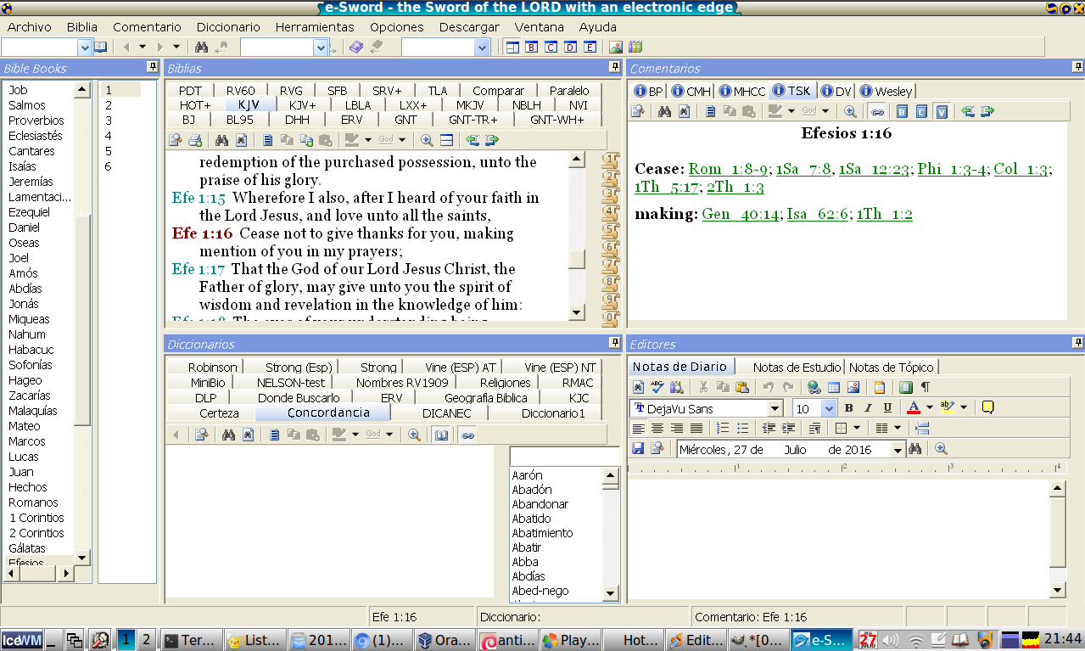1085x651 pixels.
Task: Click zoom magnifier in Comentarios toolbar
Action: pos(850,111)
